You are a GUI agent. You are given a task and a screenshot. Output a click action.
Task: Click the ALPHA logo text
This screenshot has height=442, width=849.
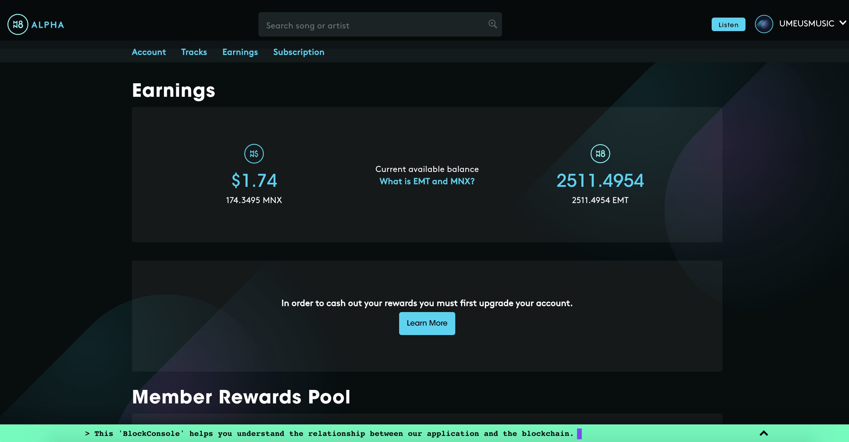tap(47, 25)
